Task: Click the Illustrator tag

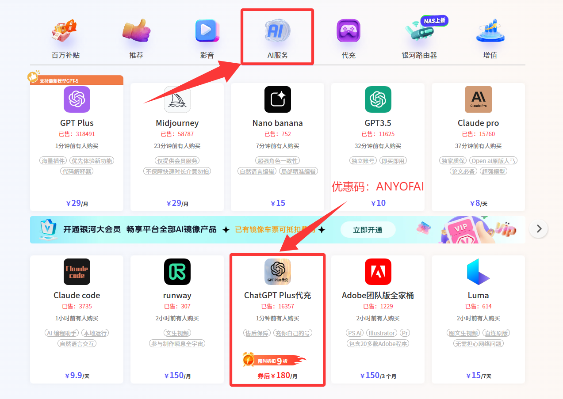Action: click(382, 333)
